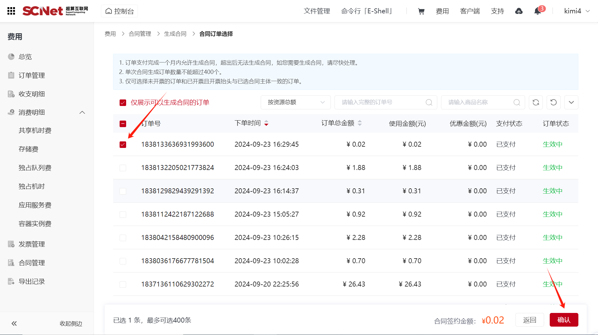Go to 文件管理 in top navigation
Screen dimensions: 598x335
317,11
